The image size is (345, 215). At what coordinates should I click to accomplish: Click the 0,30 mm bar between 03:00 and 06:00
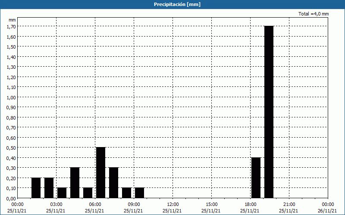pos(75,183)
